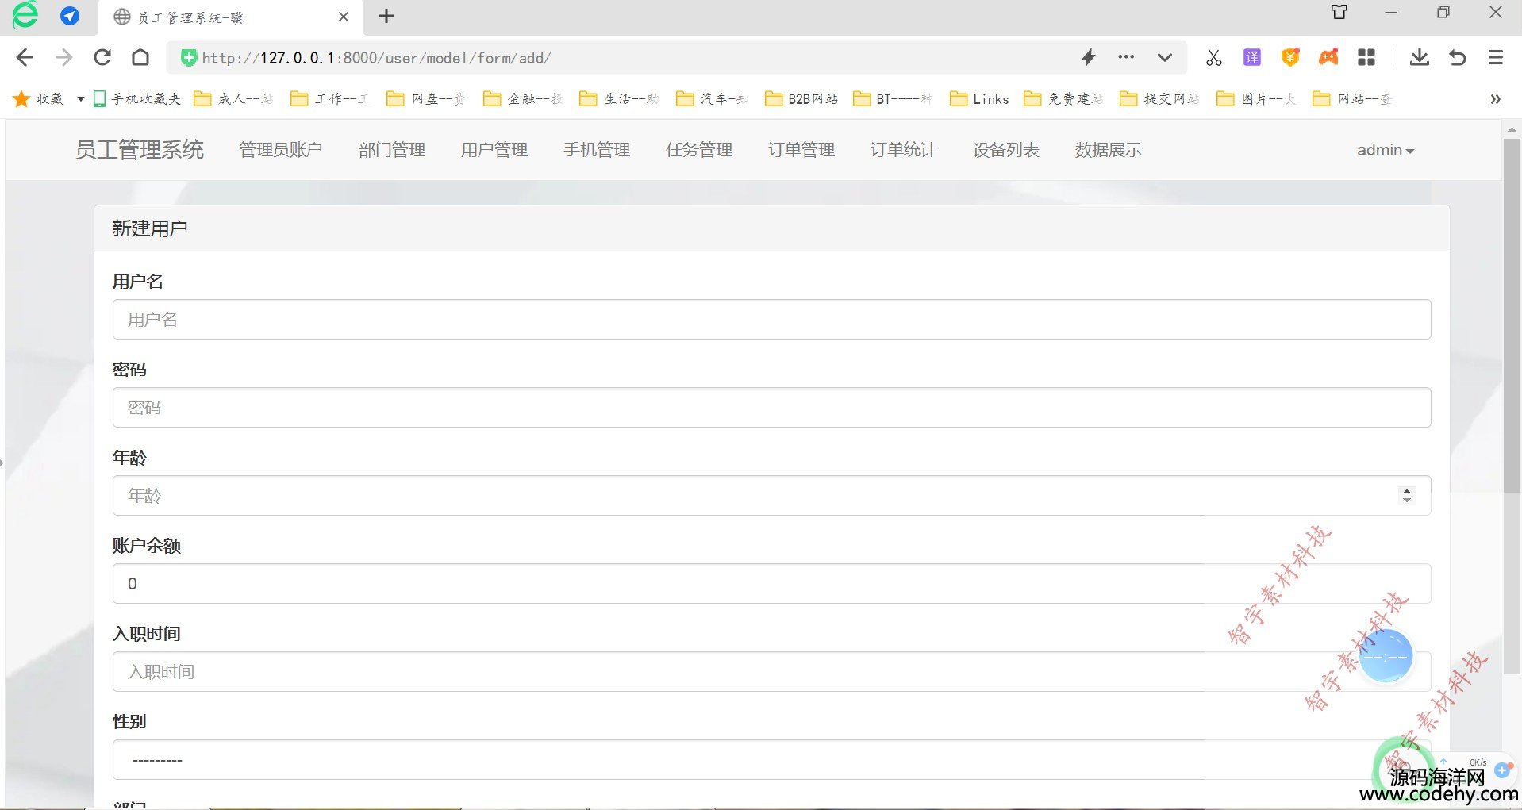1522x810 pixels.
Task: Click the lightning bolt speed mode icon
Action: pyautogui.click(x=1089, y=57)
